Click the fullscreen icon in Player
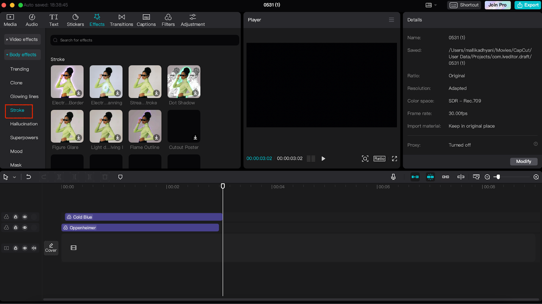 tap(394, 159)
